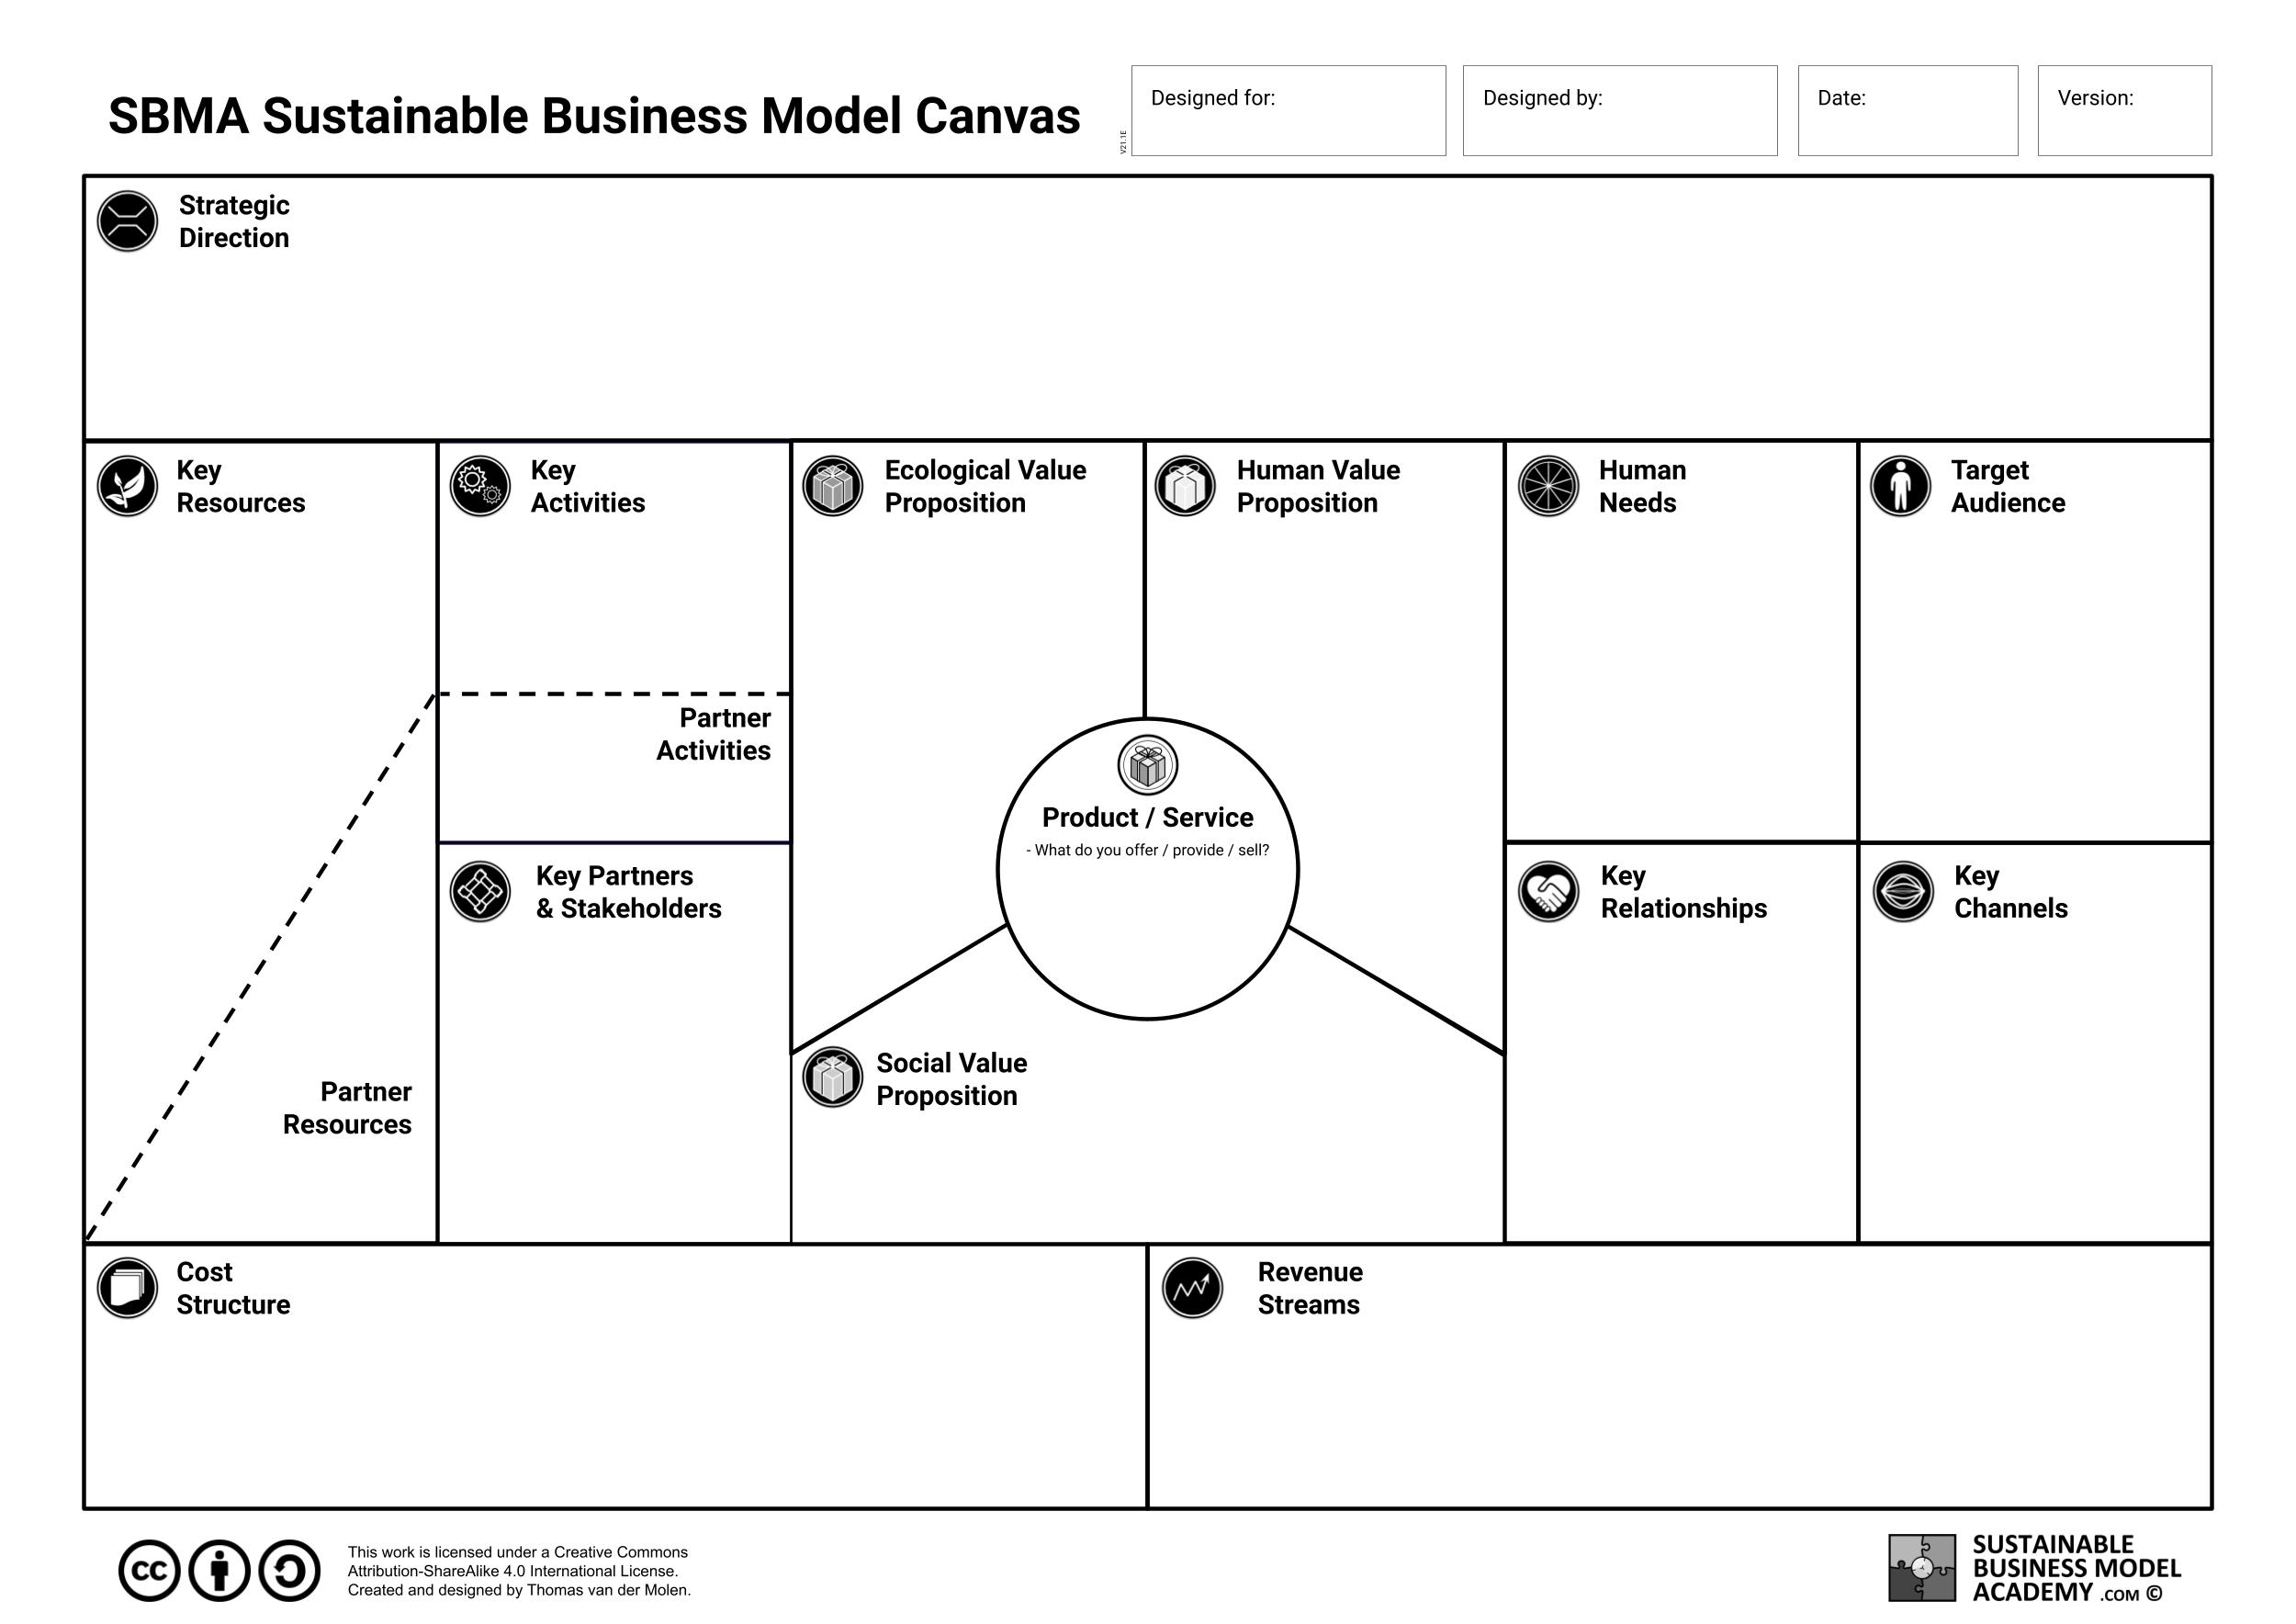This screenshot has height=1624, width=2296.
Task: Click the Target Audience person icon
Action: pyautogui.click(x=1900, y=486)
